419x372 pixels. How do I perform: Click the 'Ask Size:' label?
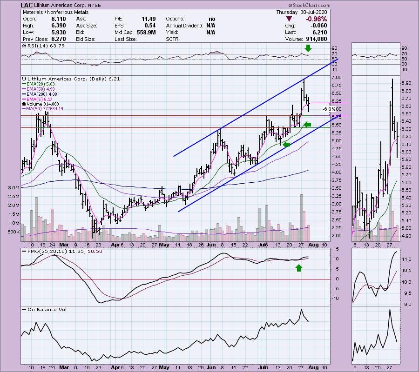pos(87,26)
